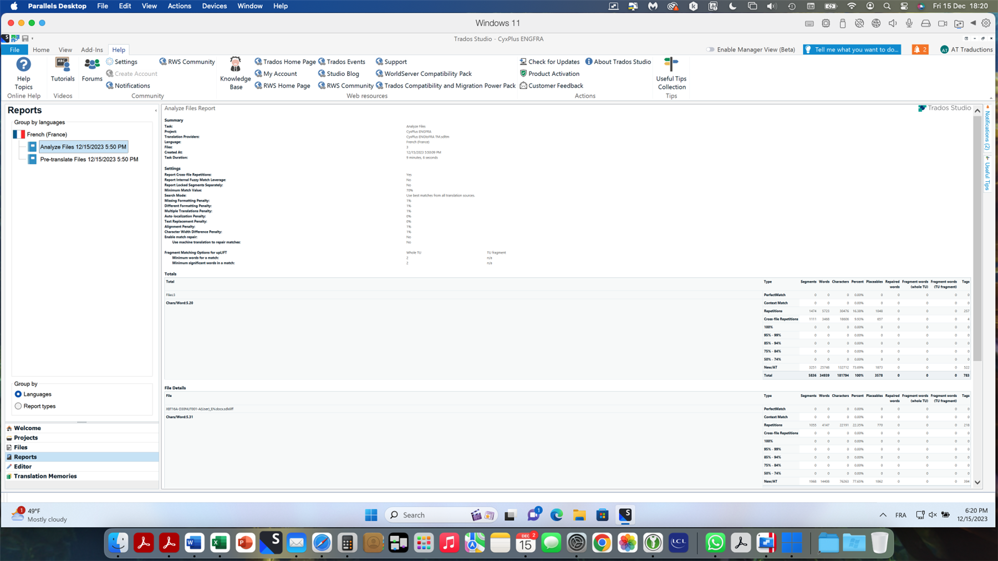Open Customer Feedback
Screen dimensions: 998x561
pyautogui.click(x=551, y=85)
